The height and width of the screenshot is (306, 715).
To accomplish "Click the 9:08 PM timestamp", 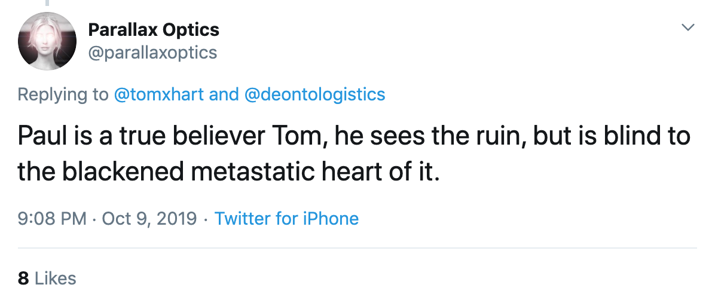I will tap(53, 218).
